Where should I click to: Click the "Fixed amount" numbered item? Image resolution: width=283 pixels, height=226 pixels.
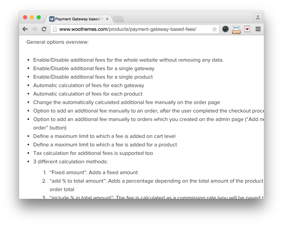(x=94, y=172)
